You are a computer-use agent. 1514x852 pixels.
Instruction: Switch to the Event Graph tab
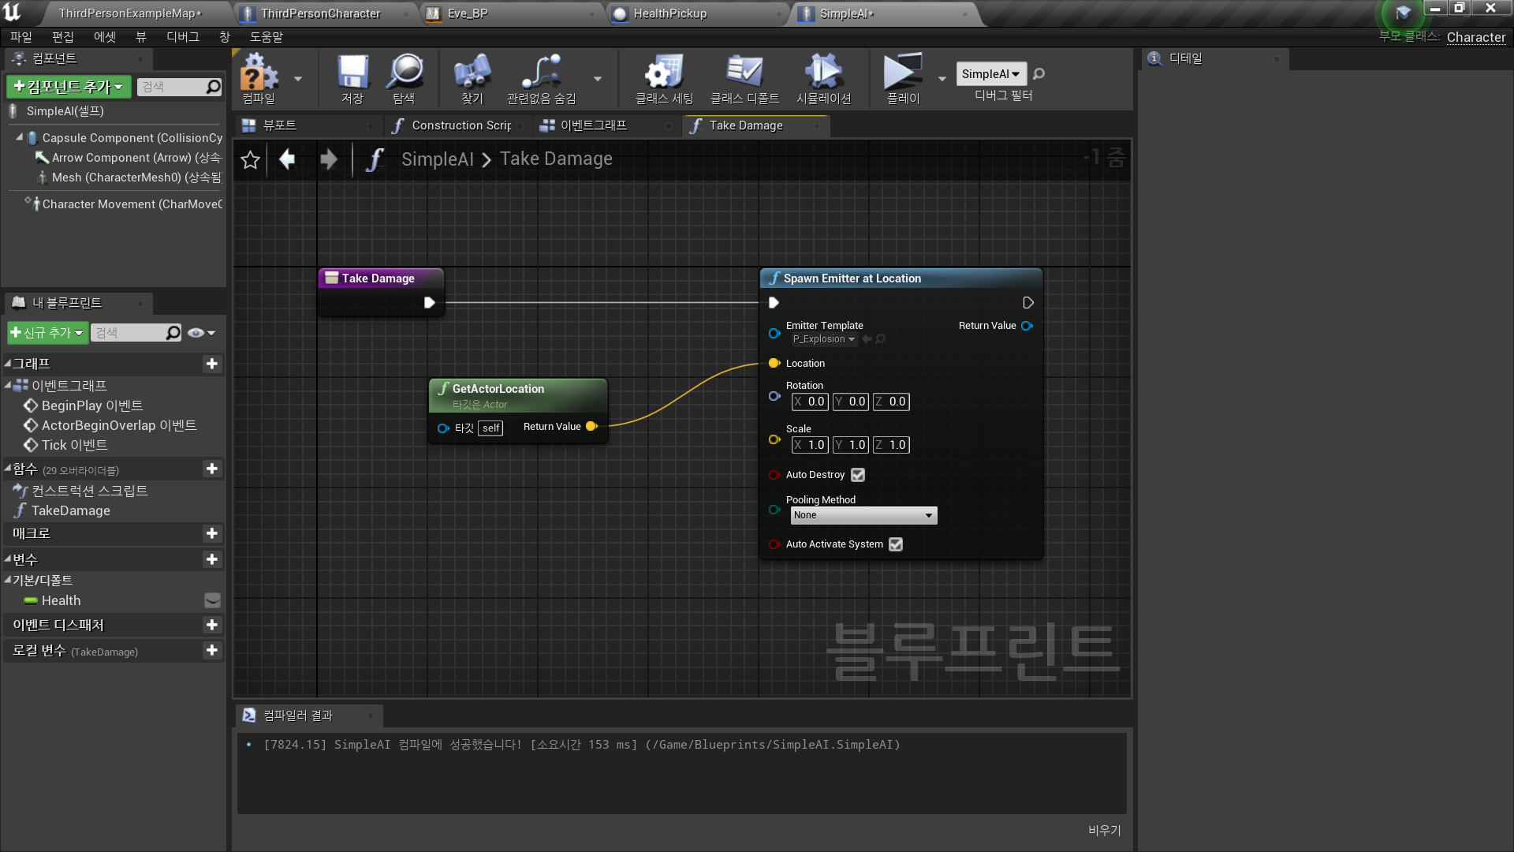[593, 125]
